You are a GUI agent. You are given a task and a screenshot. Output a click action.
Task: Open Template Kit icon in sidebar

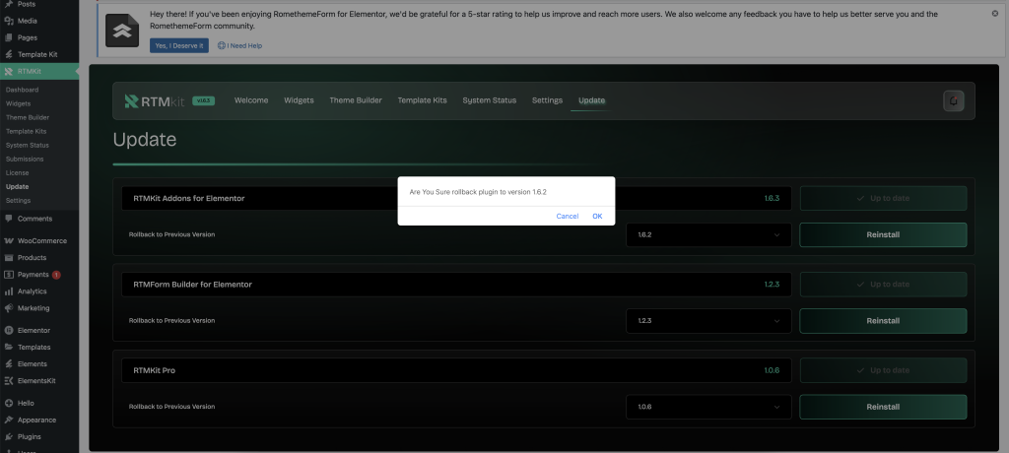[9, 55]
